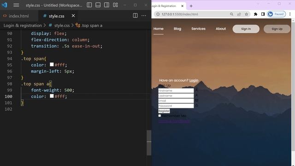Click the Email input field
Screen dimensions: 295x166
(176, 101)
